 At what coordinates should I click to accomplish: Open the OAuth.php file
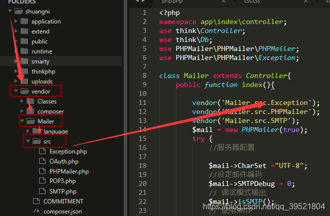tap(64, 161)
